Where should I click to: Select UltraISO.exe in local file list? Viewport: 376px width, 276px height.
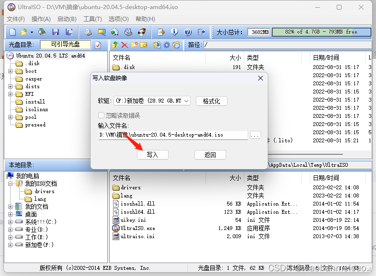(x=137, y=228)
